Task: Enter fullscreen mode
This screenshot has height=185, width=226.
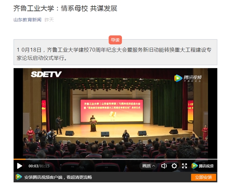Action: [x=184, y=166]
